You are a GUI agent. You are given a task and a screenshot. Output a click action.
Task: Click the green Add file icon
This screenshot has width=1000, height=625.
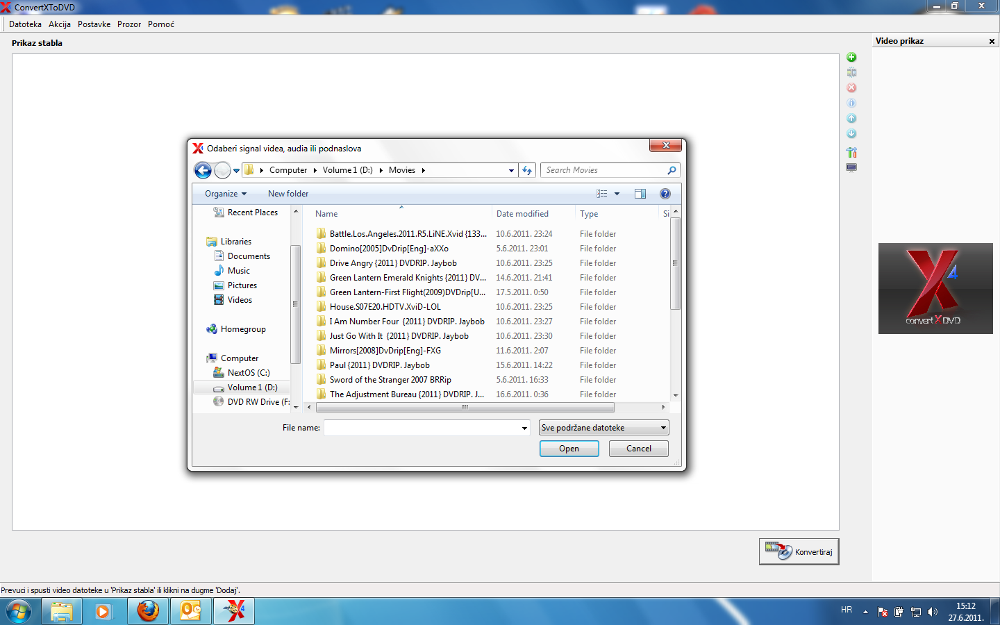pyautogui.click(x=851, y=58)
